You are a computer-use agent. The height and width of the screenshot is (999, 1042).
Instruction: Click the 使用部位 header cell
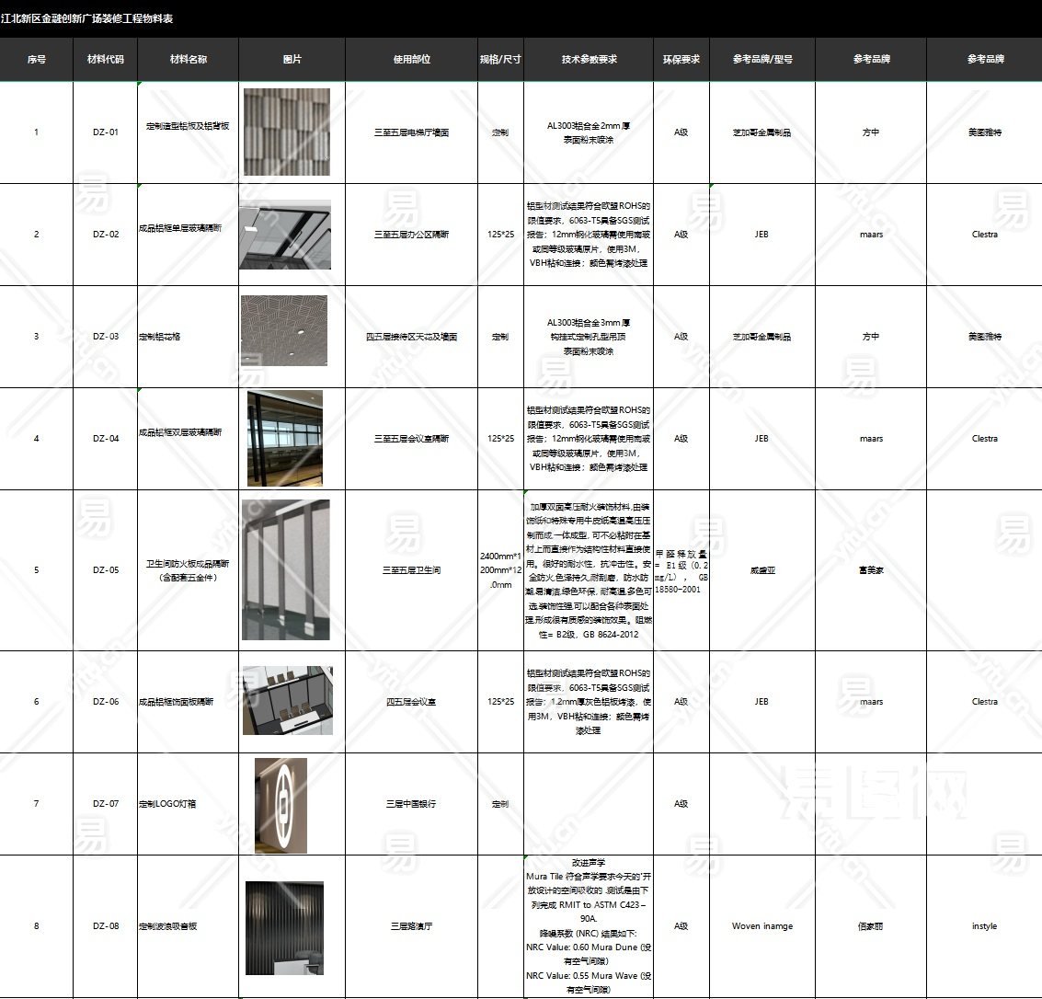tap(411, 59)
